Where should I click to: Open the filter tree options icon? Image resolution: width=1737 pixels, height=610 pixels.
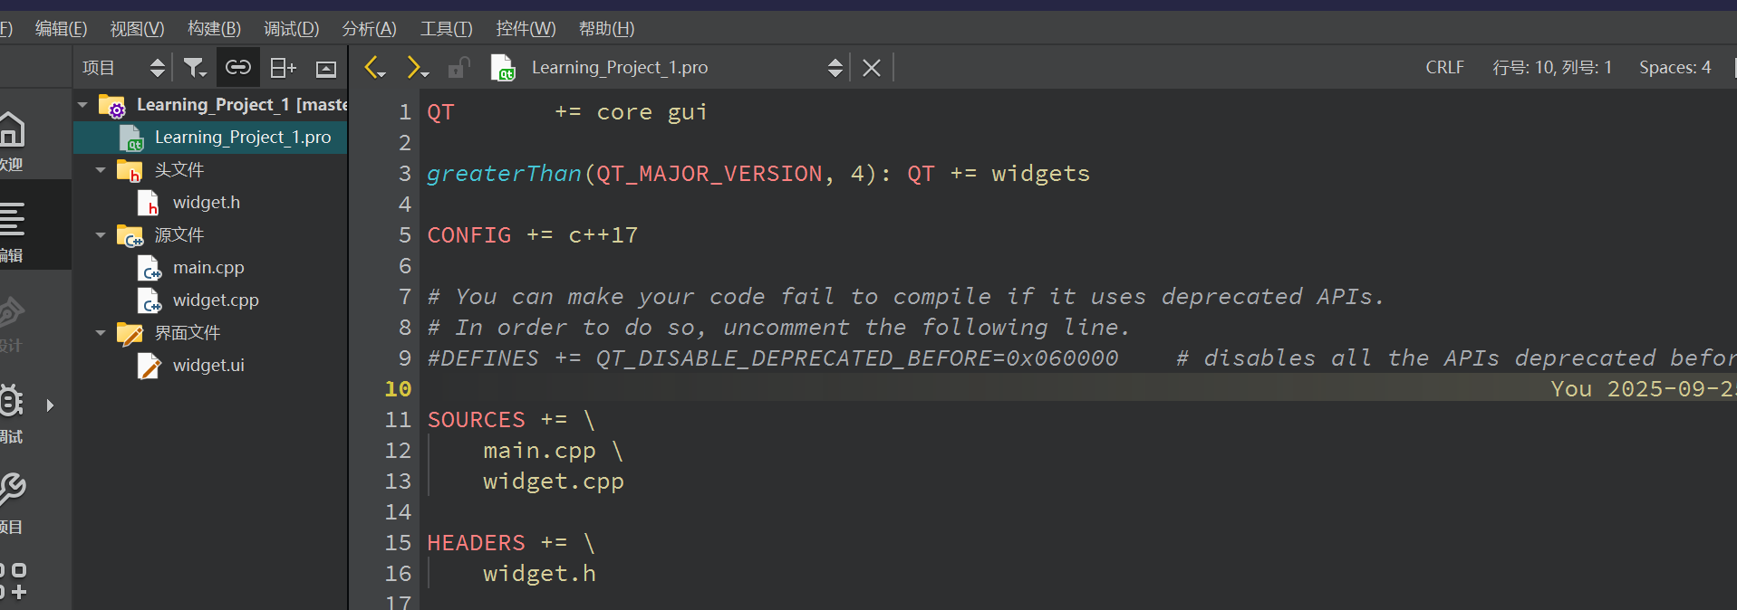[195, 68]
